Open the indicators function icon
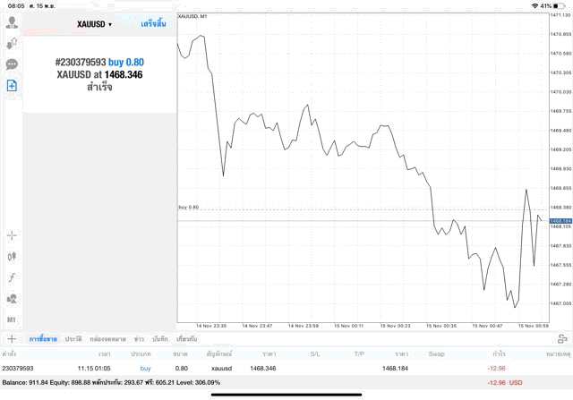 12,277
